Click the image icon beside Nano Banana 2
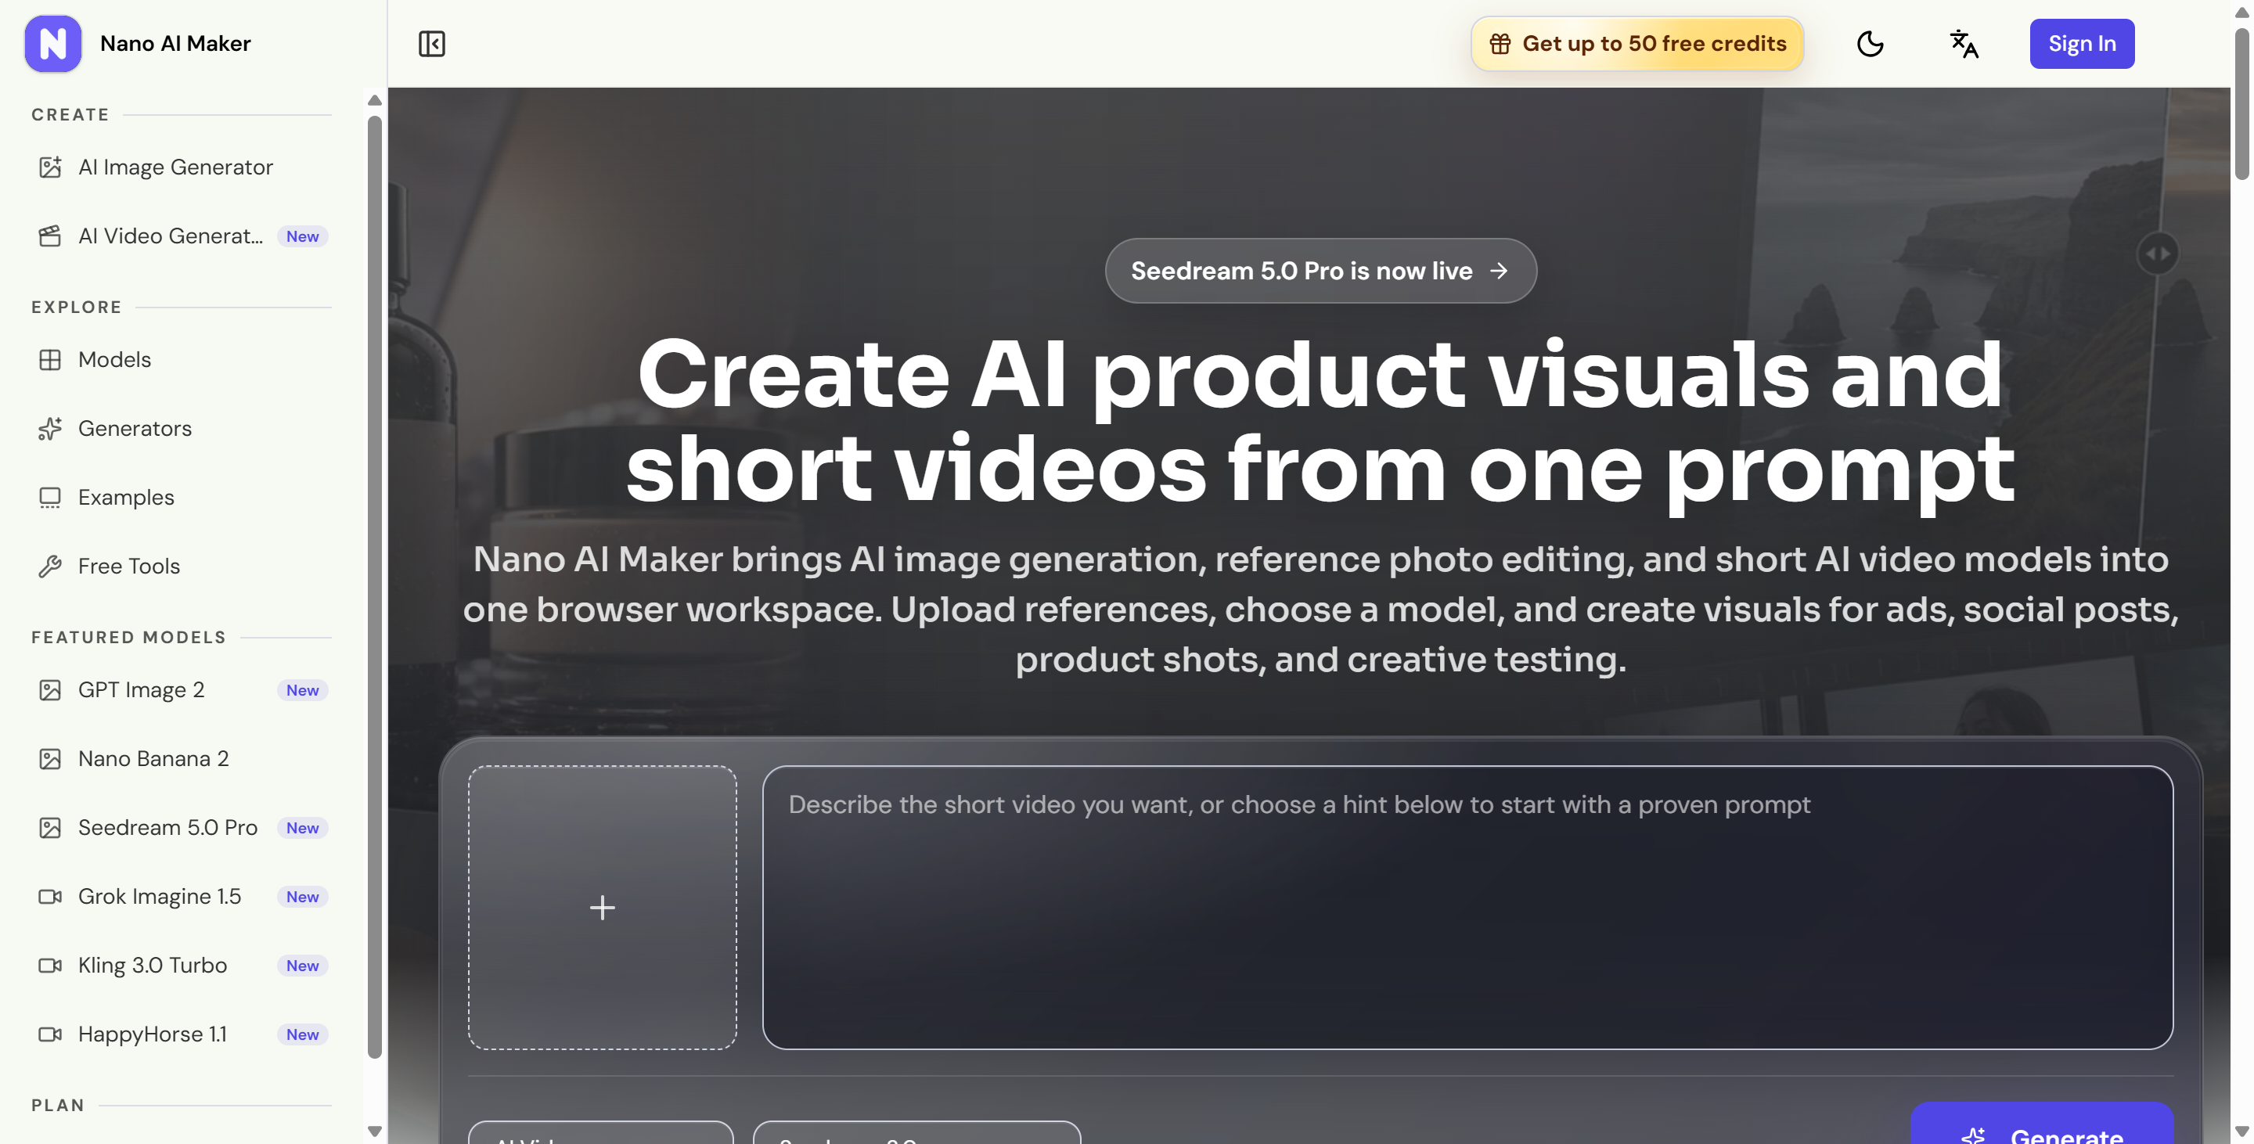The image size is (2254, 1144). tap(50, 759)
